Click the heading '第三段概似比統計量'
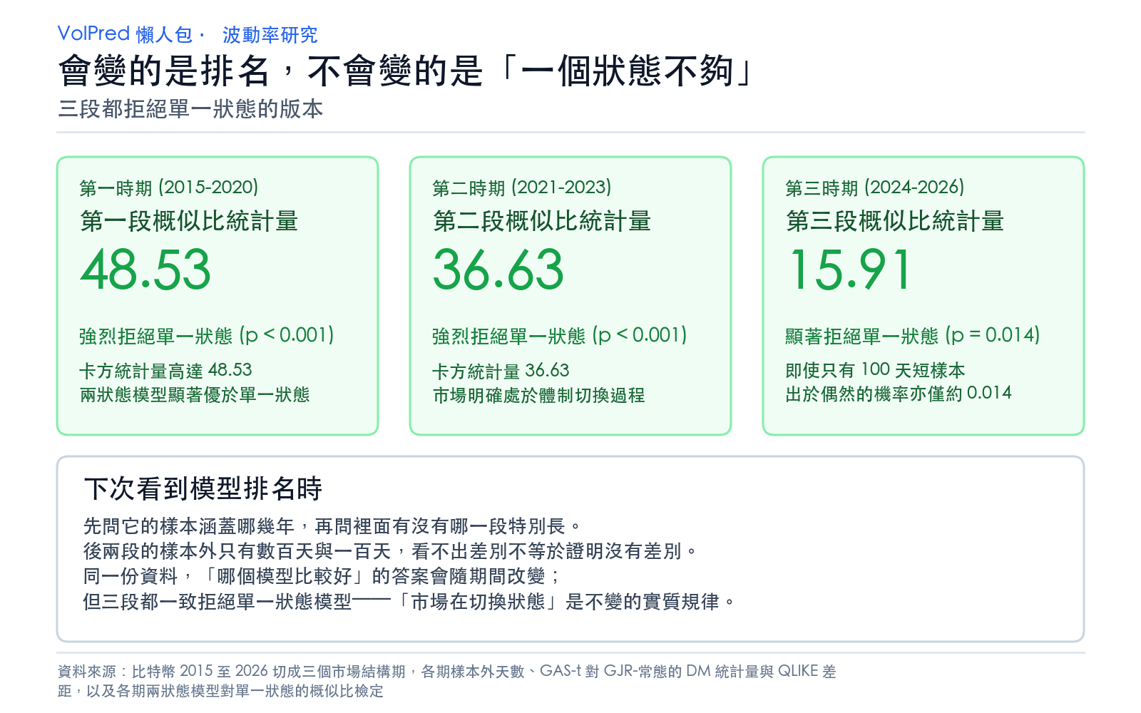This screenshot has width=1141, height=713. 895,221
